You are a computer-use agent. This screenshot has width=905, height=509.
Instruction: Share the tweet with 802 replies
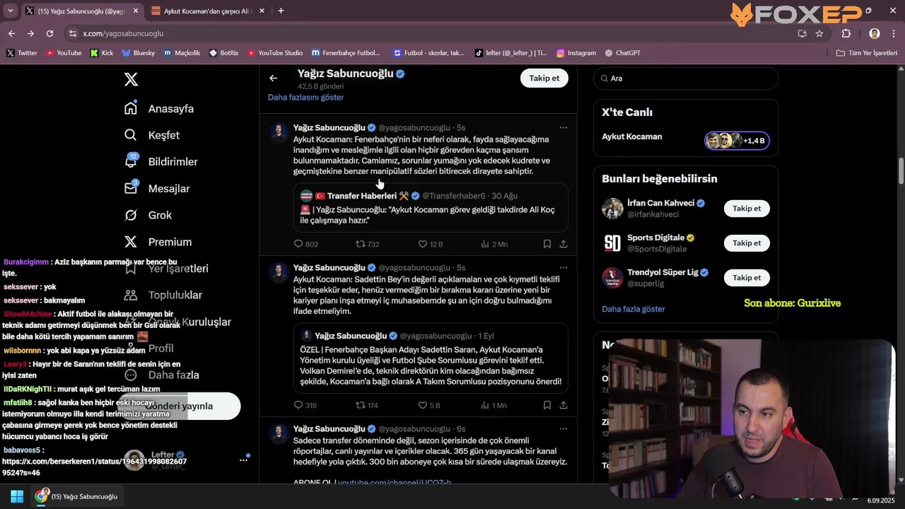(x=564, y=244)
